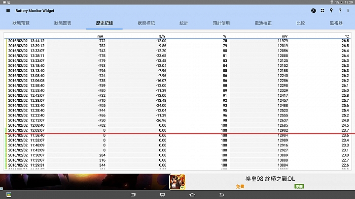Tap the Android back button

(222, 195)
